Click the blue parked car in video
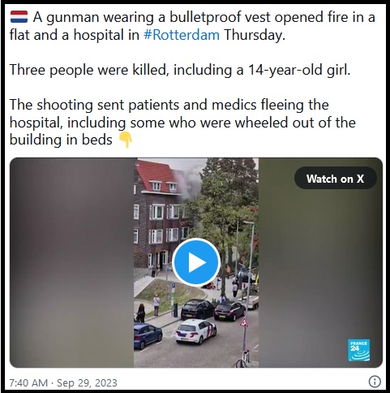Image resolution: width=390 pixels, height=393 pixels. pyautogui.click(x=148, y=335)
